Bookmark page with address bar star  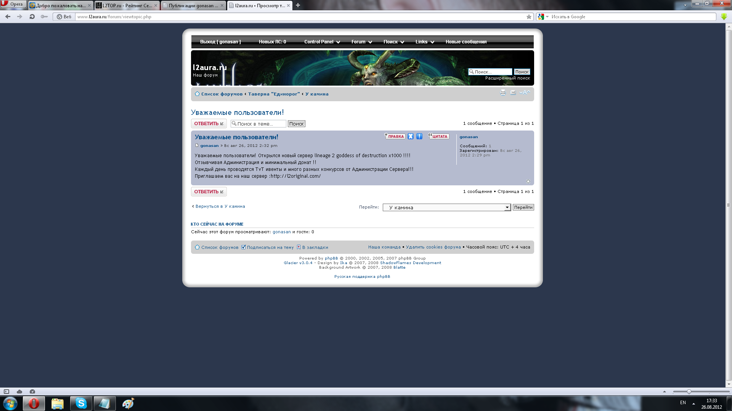click(x=529, y=17)
